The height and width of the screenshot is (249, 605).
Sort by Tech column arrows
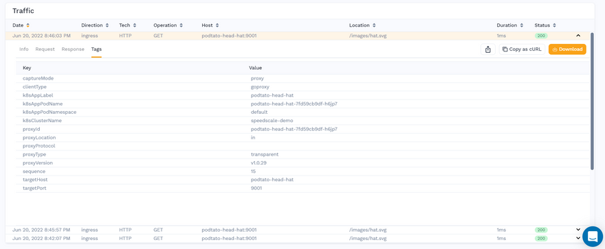pyautogui.click(x=135, y=25)
